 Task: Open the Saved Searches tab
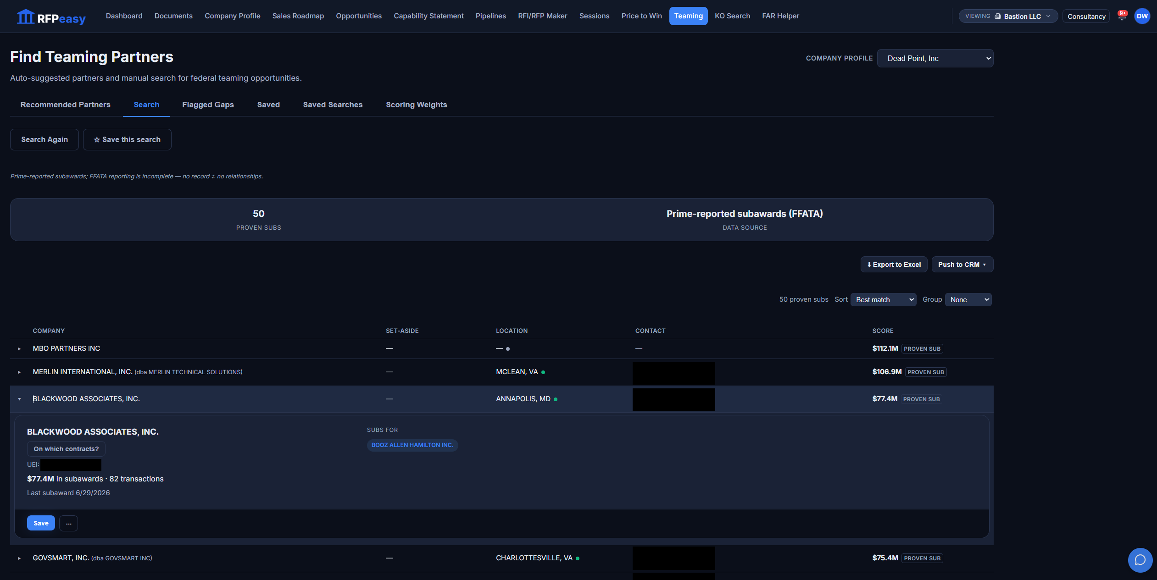(x=333, y=105)
